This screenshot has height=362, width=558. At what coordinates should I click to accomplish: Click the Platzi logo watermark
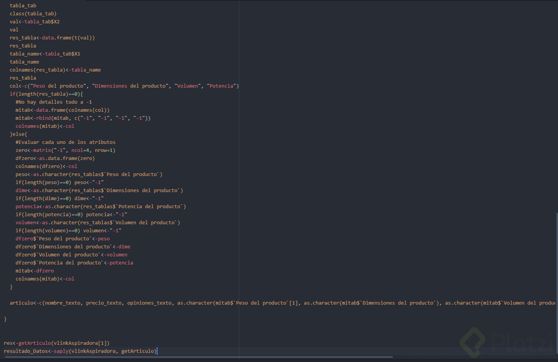click(x=506, y=342)
